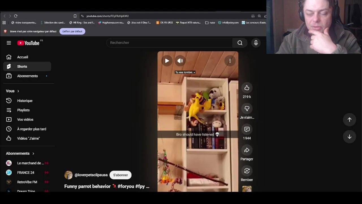Click the Brave lion icon in notification bar
This screenshot has width=362, height=204.
coord(5,31)
